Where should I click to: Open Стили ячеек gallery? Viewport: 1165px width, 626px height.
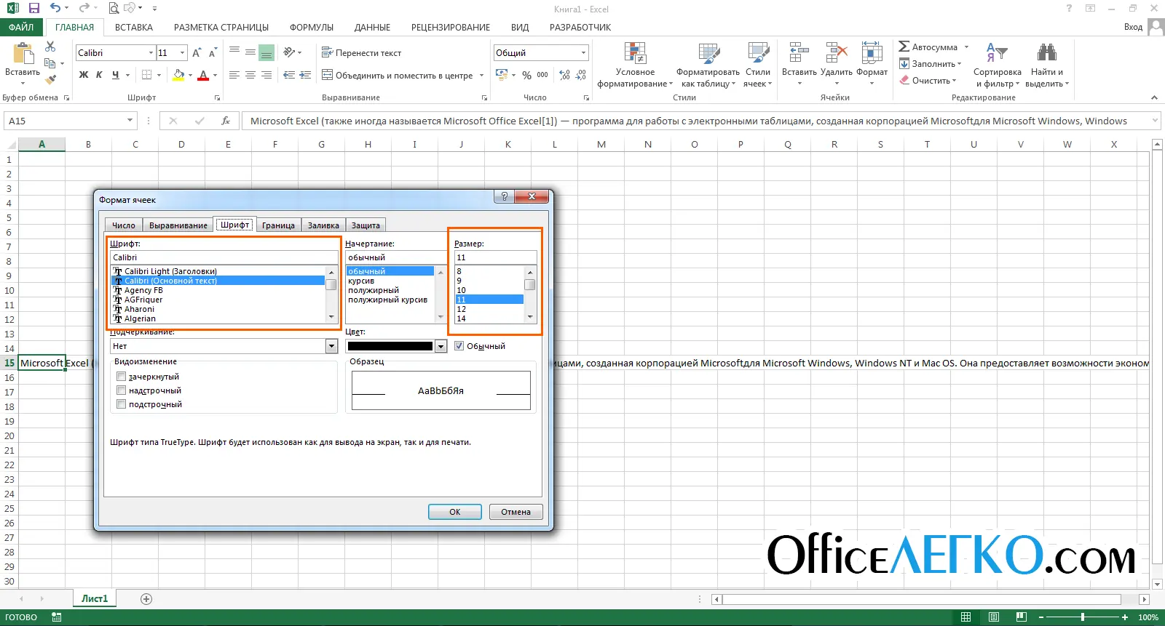(758, 65)
